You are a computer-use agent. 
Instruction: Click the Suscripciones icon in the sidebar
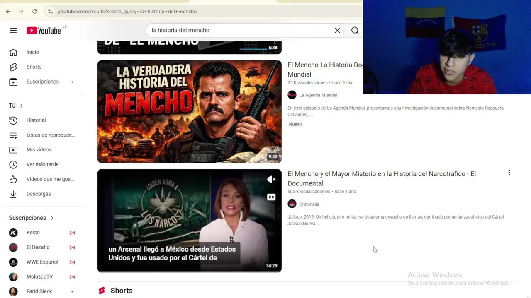click(13, 82)
